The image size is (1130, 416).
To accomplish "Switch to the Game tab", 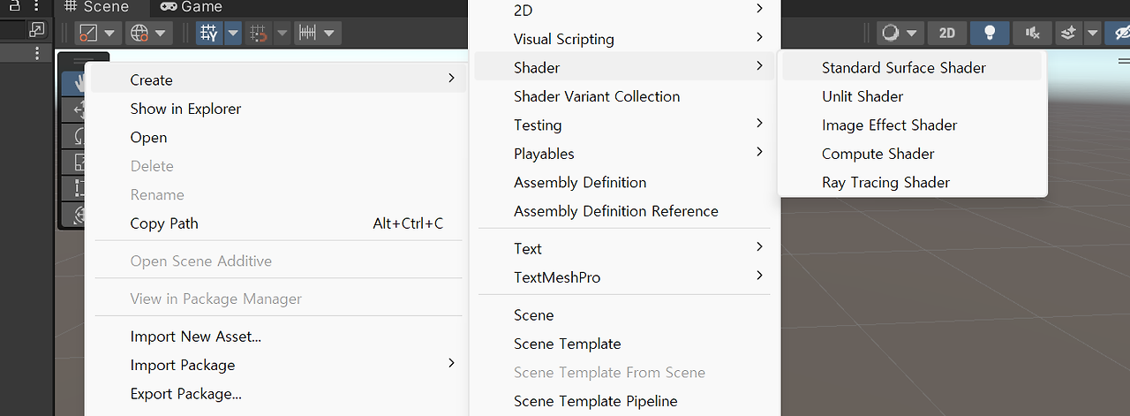I will pos(191,7).
